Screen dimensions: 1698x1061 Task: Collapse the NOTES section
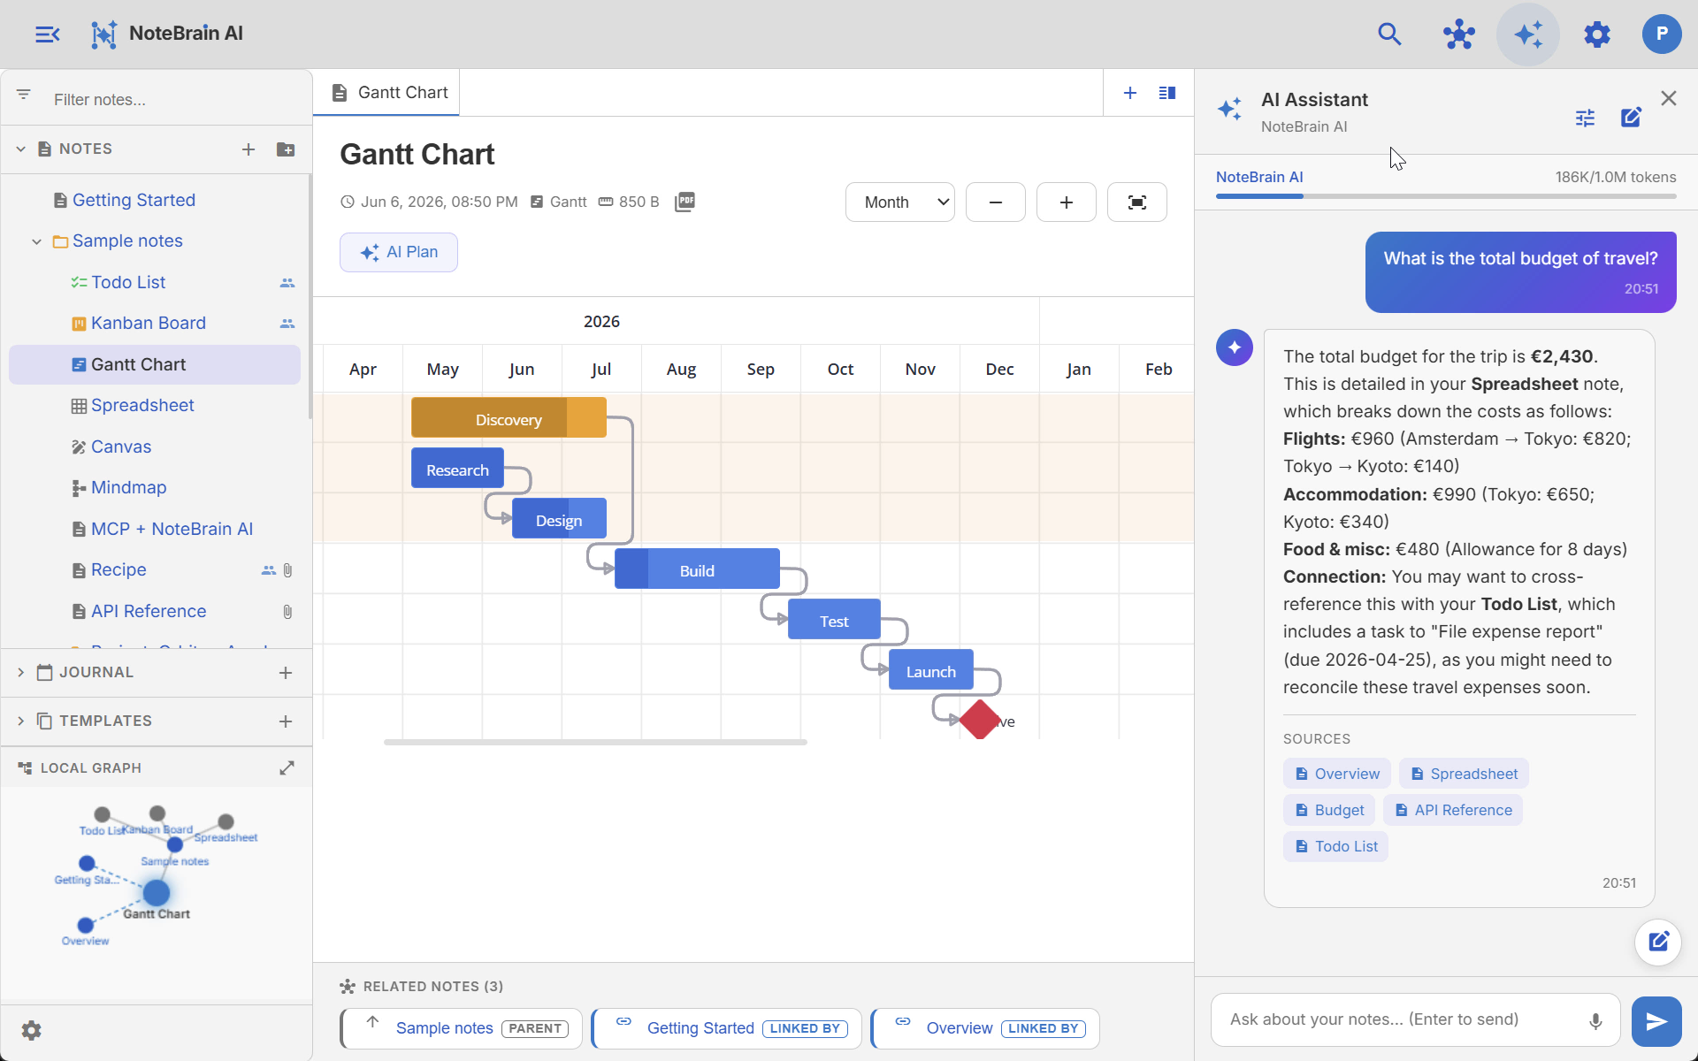(x=20, y=149)
